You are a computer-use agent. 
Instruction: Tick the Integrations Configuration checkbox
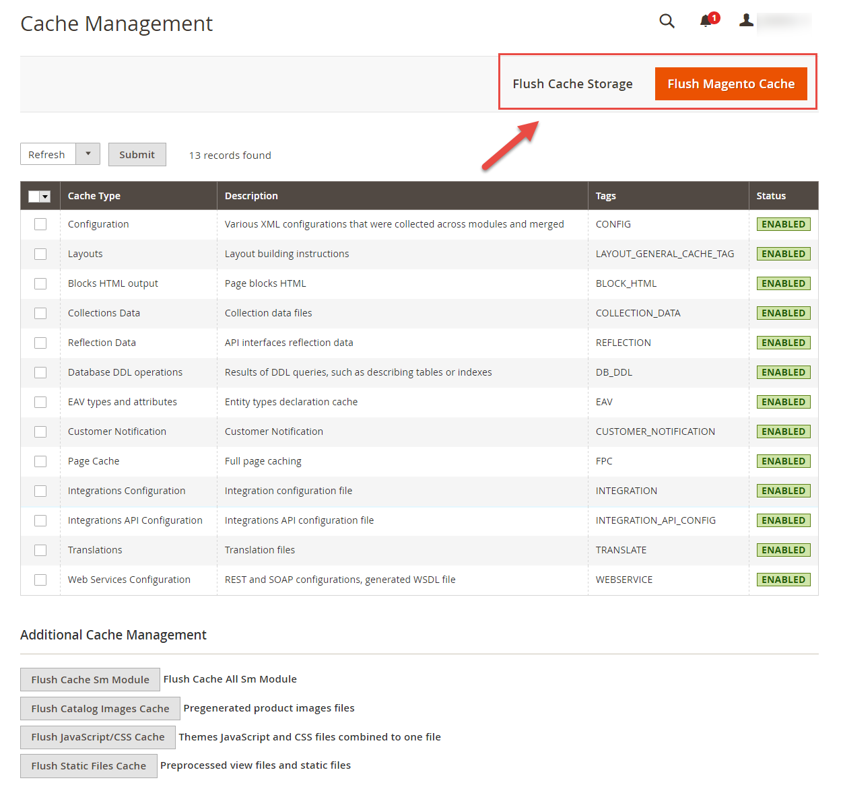coord(40,491)
